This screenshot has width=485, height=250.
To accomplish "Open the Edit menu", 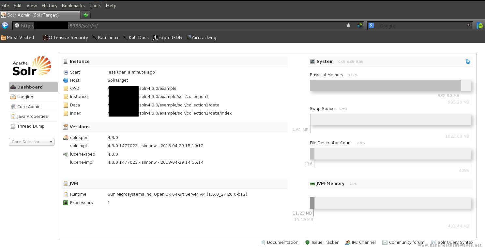I will pyautogui.click(x=18, y=6).
